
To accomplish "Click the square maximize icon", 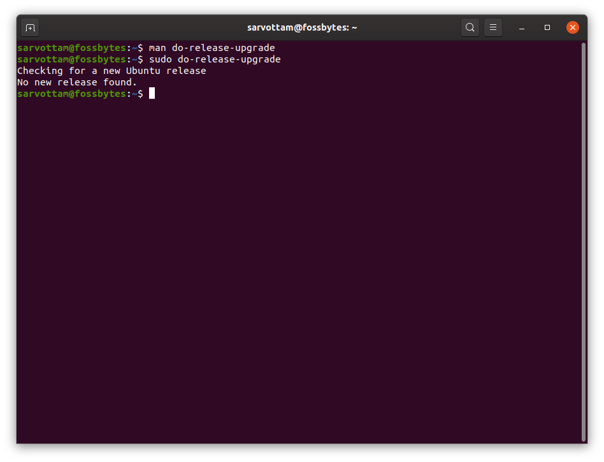I will [548, 27].
